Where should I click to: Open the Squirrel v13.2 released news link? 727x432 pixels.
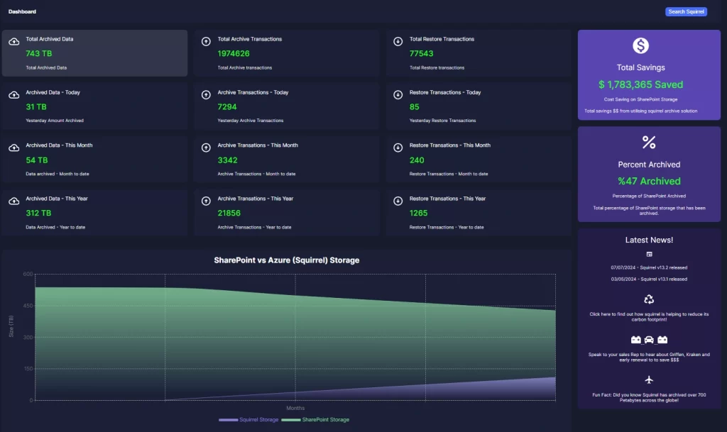[x=649, y=267]
